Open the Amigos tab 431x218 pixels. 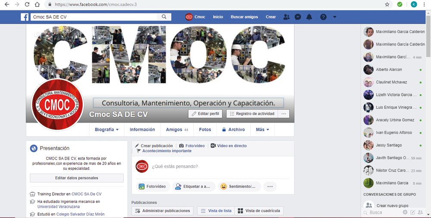click(x=177, y=129)
